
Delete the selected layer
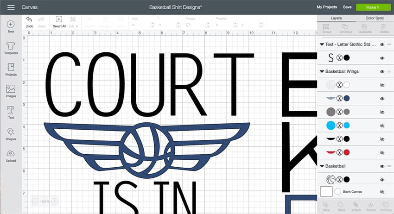pyautogui.click(x=384, y=29)
